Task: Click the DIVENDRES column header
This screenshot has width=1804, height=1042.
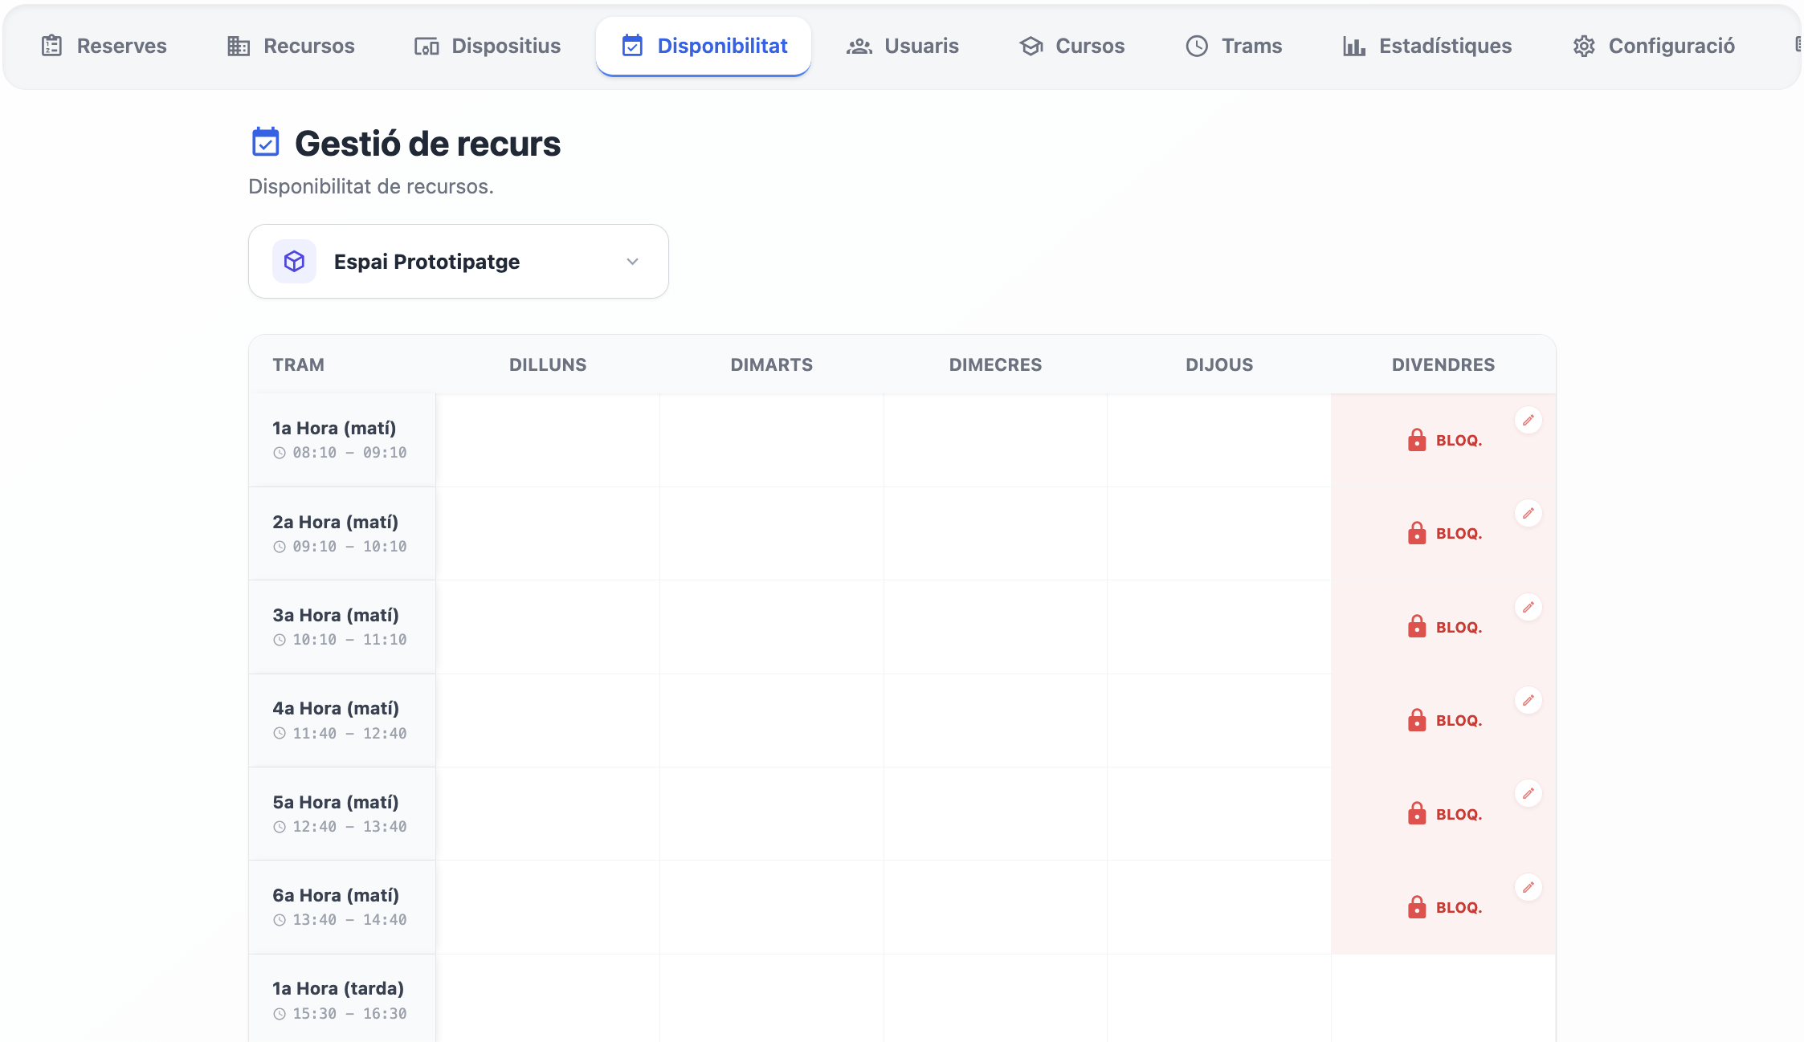Action: tap(1443, 364)
